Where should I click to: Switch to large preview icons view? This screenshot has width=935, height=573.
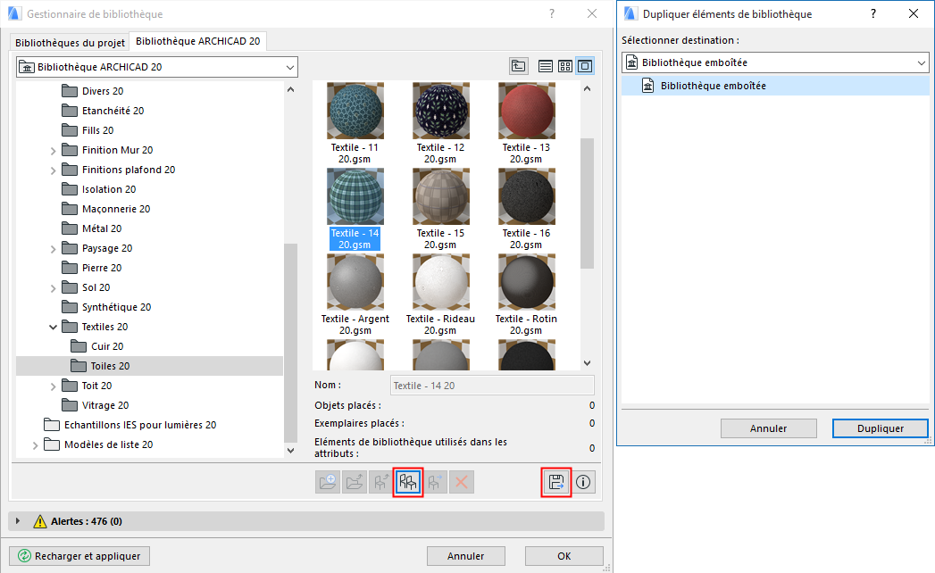pos(585,66)
